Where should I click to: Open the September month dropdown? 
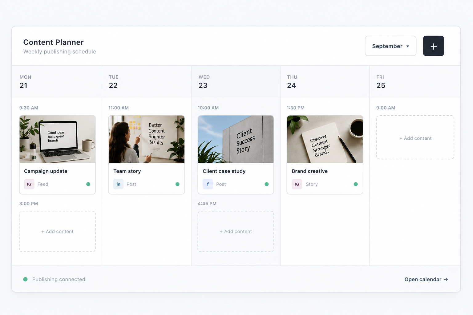[390, 46]
